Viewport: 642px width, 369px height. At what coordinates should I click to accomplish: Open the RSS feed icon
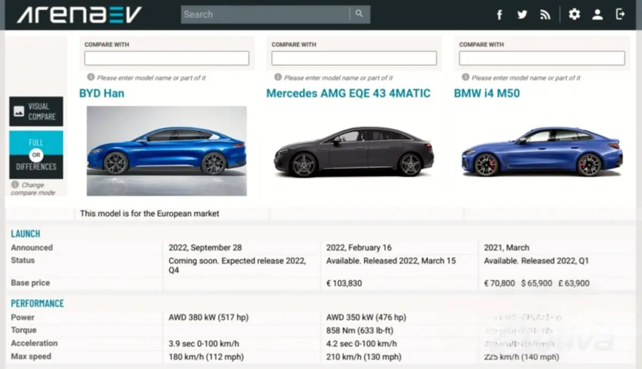545,14
